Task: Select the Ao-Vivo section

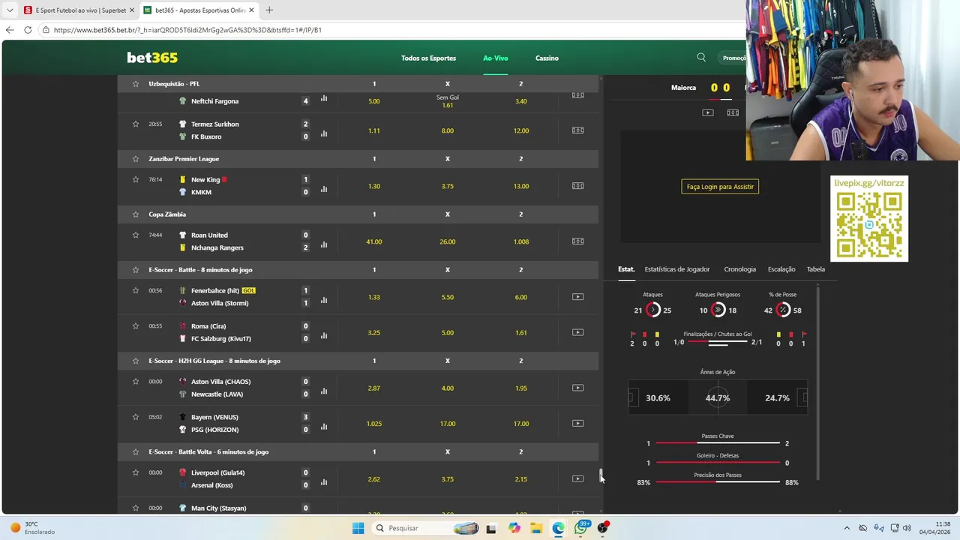Action: [495, 58]
